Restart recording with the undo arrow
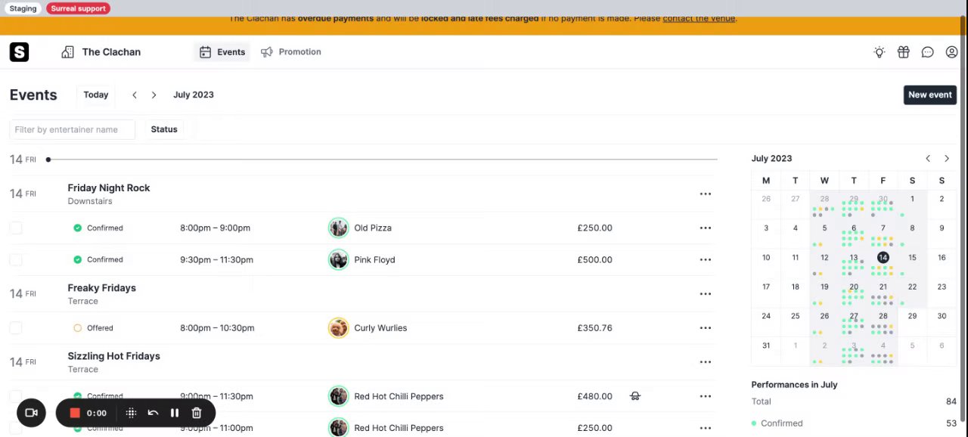The height and width of the screenshot is (437, 968). pyautogui.click(x=153, y=413)
